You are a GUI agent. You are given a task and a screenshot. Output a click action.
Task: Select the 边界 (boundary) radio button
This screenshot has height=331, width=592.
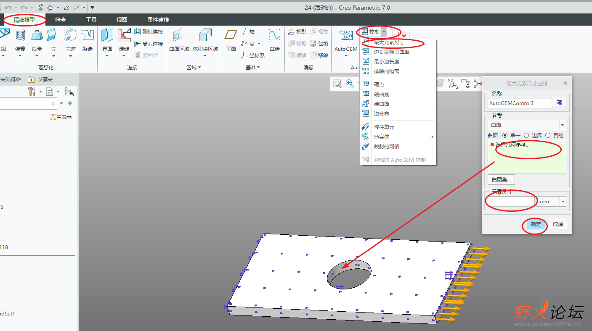click(x=526, y=135)
